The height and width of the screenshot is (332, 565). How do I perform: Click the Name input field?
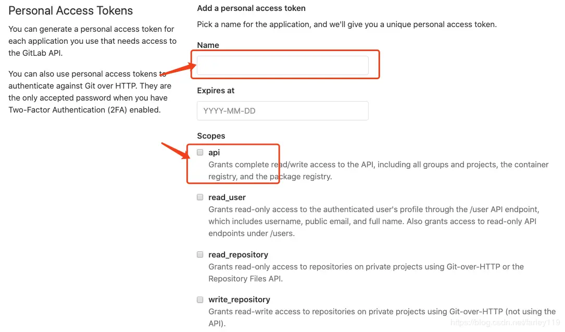click(x=282, y=66)
